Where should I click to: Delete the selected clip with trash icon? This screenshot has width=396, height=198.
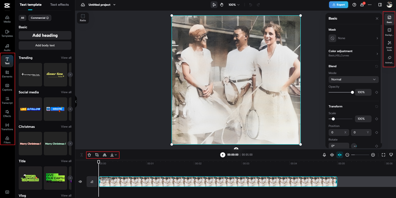click(89, 155)
